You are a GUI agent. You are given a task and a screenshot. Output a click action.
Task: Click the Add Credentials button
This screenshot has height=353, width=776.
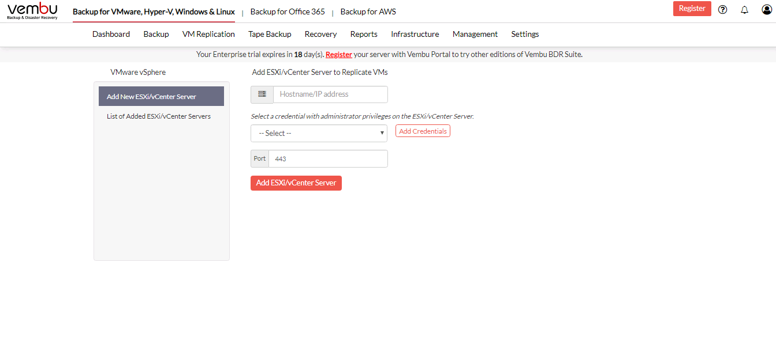[423, 131]
